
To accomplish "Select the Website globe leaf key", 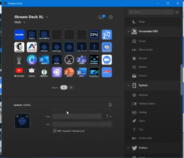I will point(44,72).
